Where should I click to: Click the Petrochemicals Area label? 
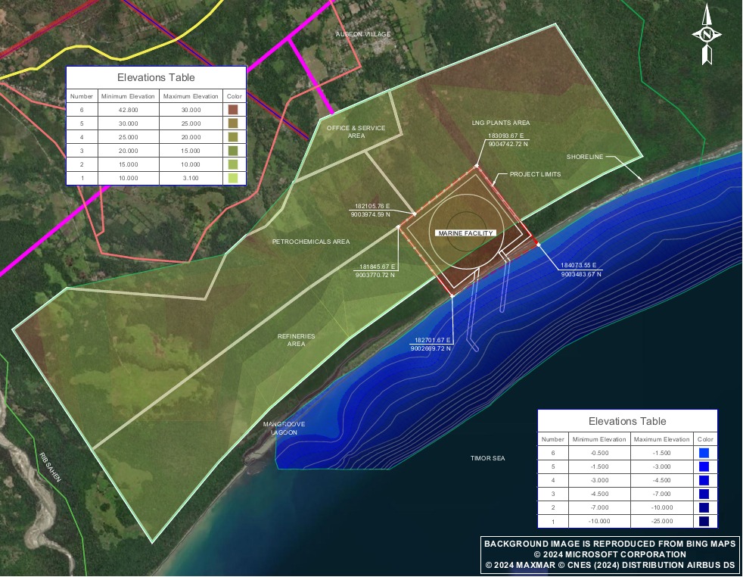pyautogui.click(x=311, y=242)
